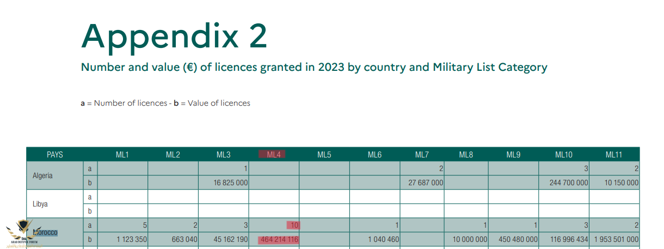Viewport: 664px width, 249px height.
Task: Click Algeria ML7 value 27 687 000
Action: point(426,183)
